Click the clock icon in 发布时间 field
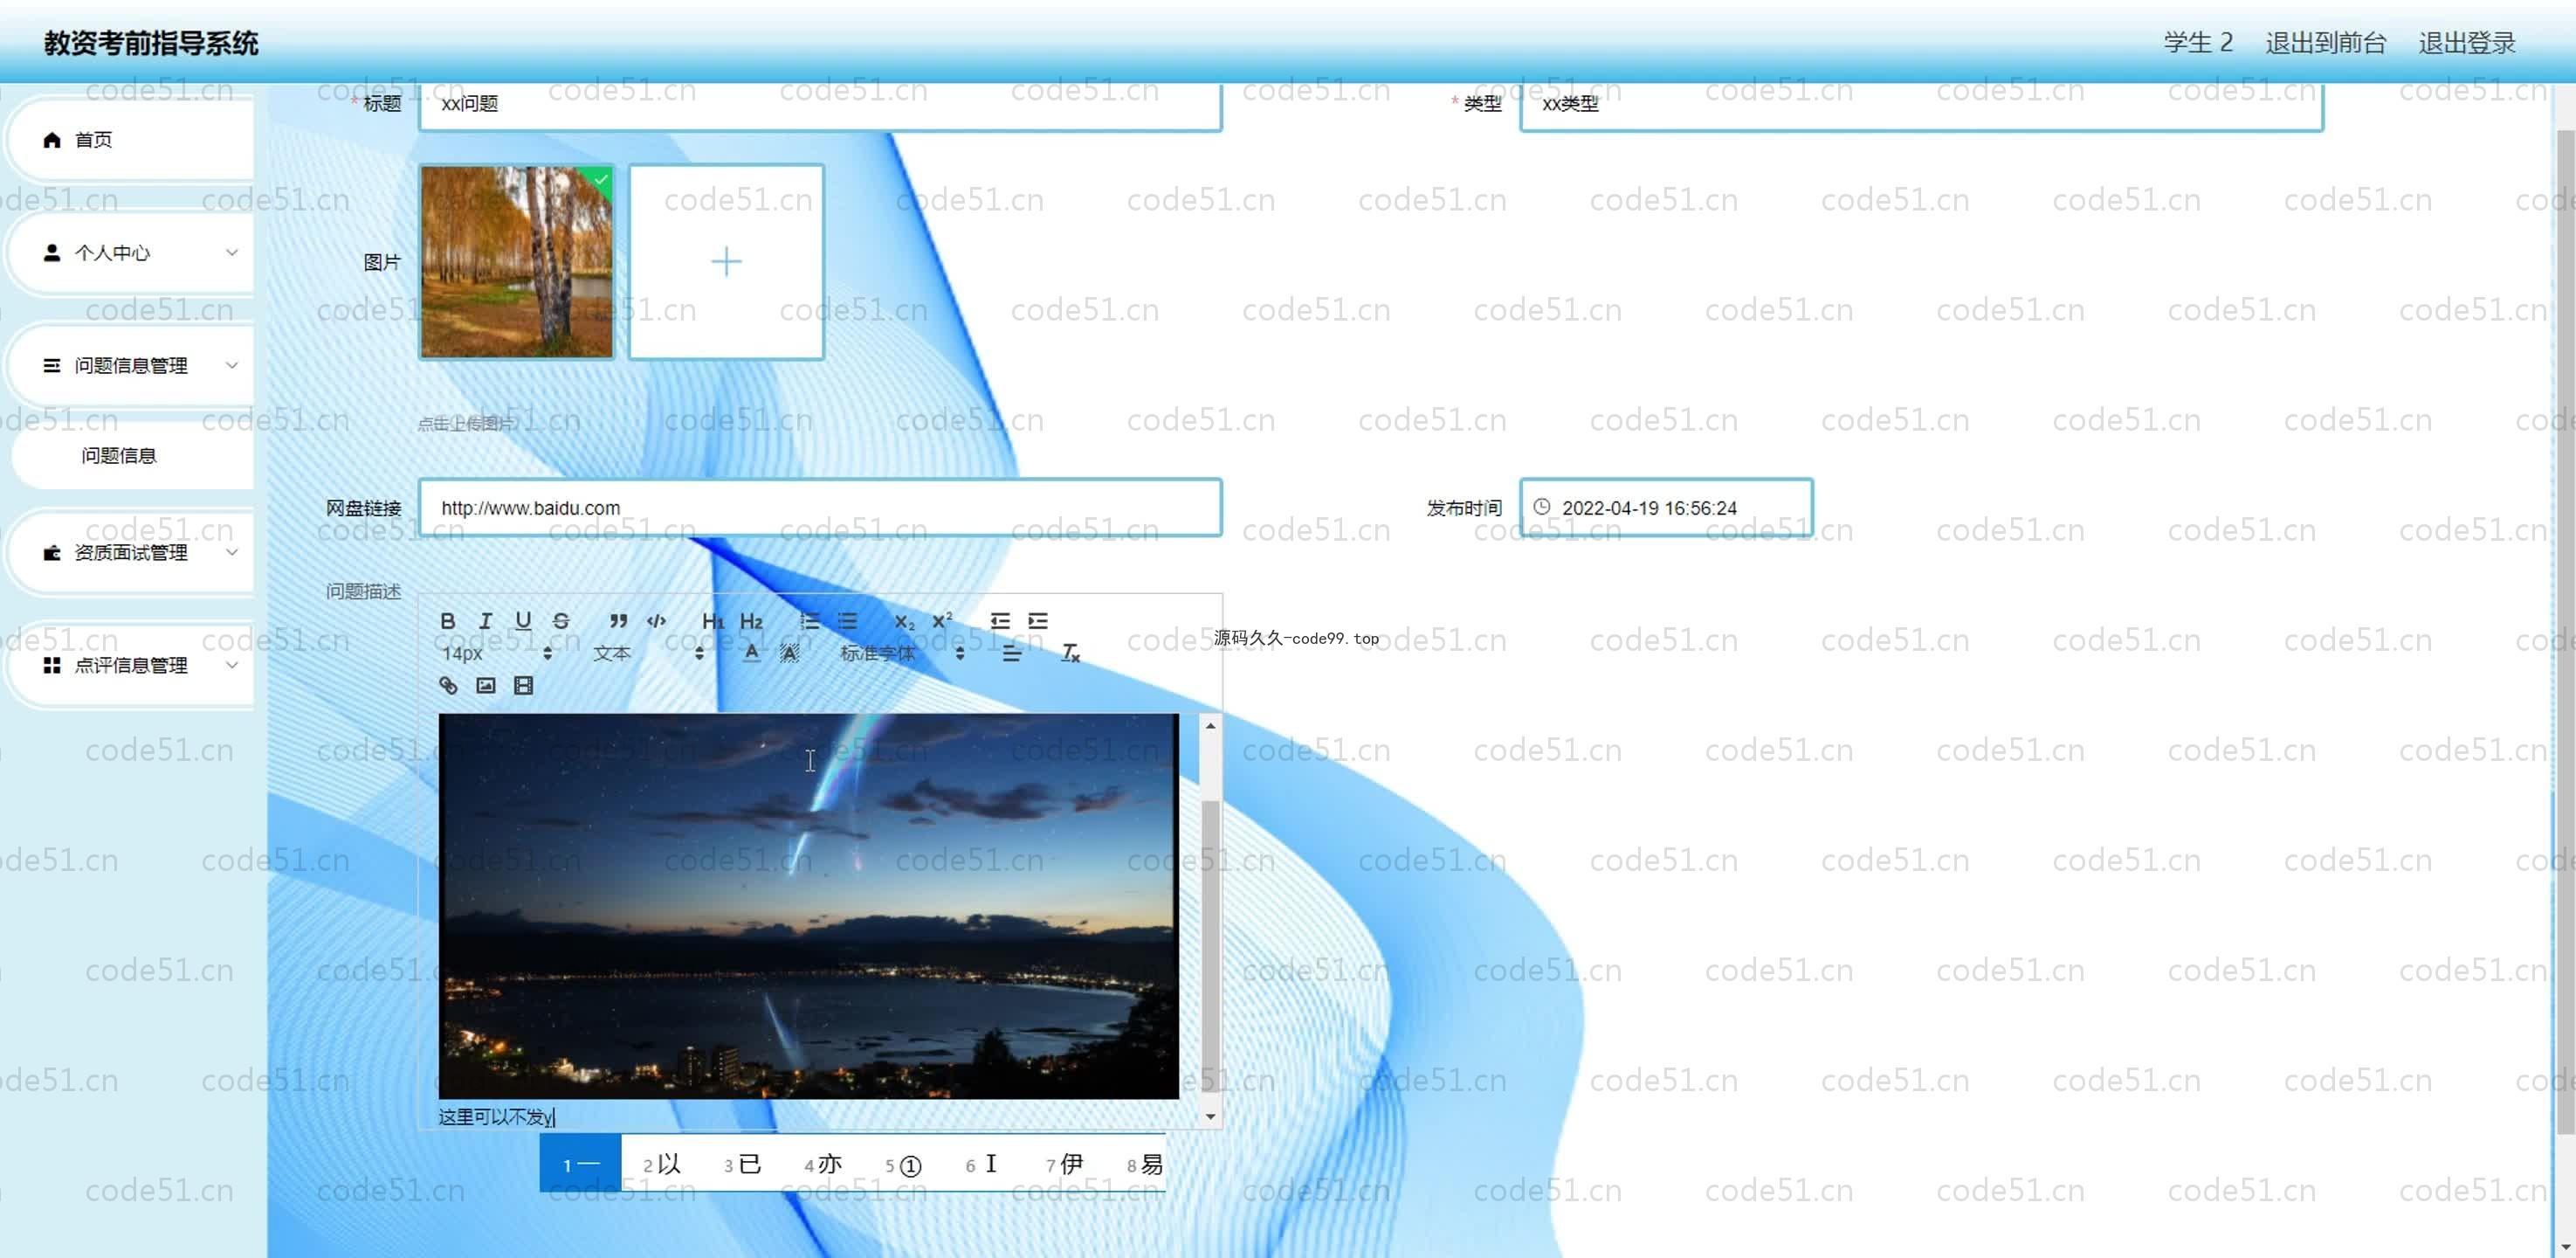 [1542, 507]
